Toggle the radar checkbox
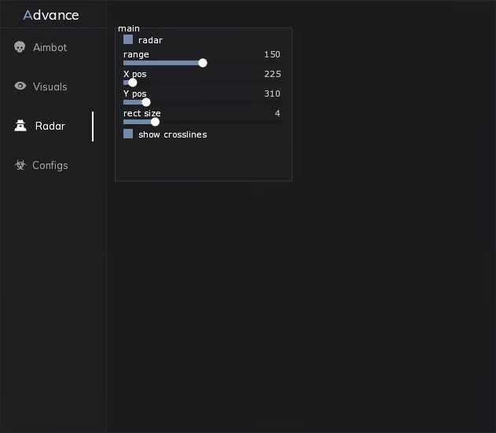This screenshot has height=433, width=496. (x=128, y=39)
